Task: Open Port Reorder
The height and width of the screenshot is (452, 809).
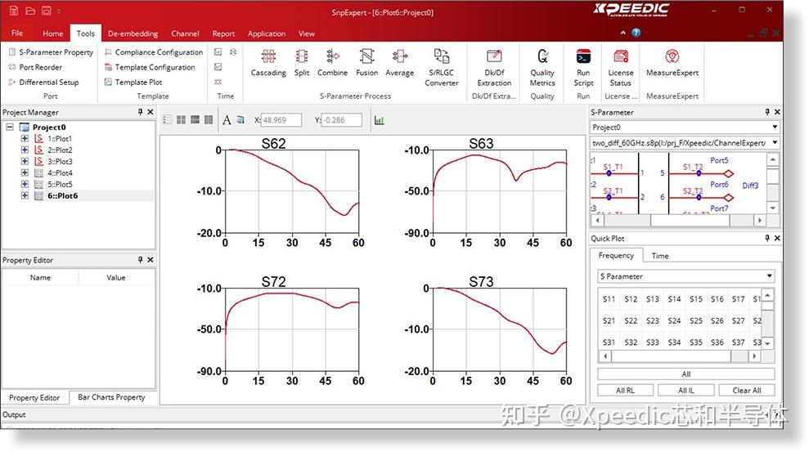Action: click(x=36, y=67)
